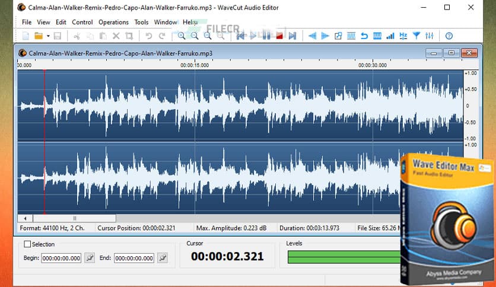
Task: Open the File menu
Action: click(x=27, y=22)
